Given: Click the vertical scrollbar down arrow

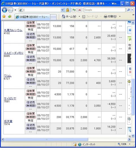Looking at the screenshot, I should [x=133, y=136].
